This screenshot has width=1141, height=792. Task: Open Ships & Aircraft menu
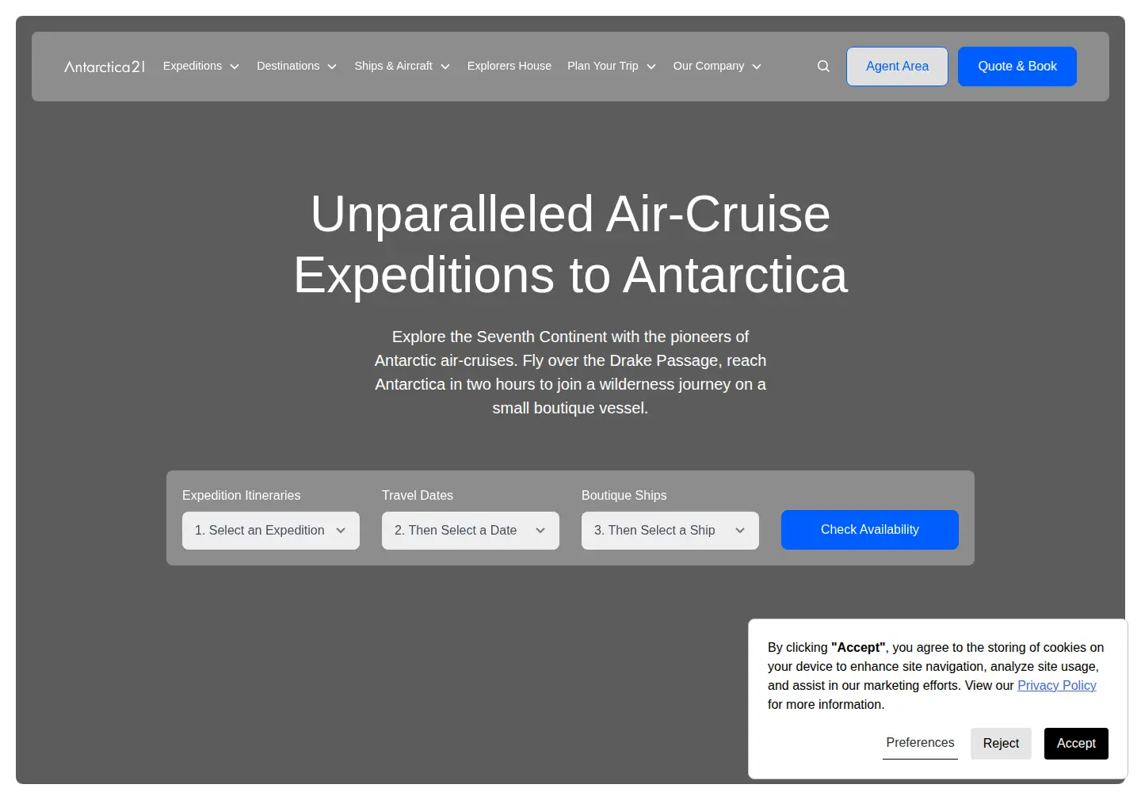(x=402, y=66)
